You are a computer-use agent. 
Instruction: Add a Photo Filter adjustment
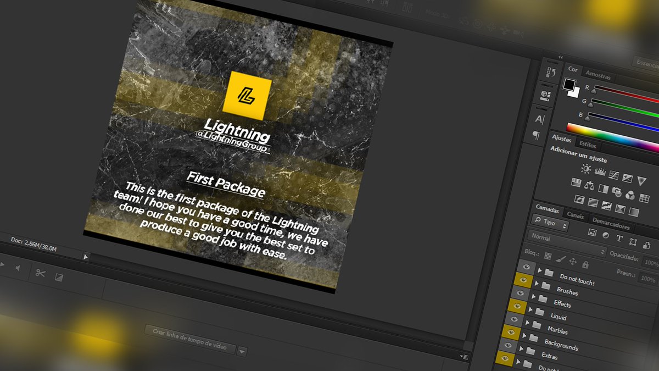point(617,192)
